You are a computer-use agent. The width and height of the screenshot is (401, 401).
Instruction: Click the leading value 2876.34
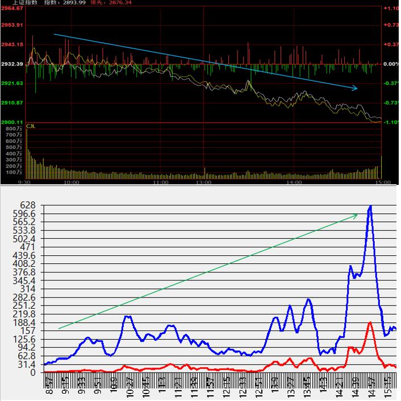120,3
